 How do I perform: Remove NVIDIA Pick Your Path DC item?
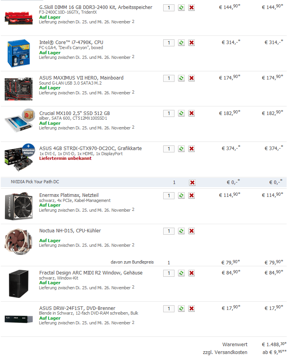(192, 182)
